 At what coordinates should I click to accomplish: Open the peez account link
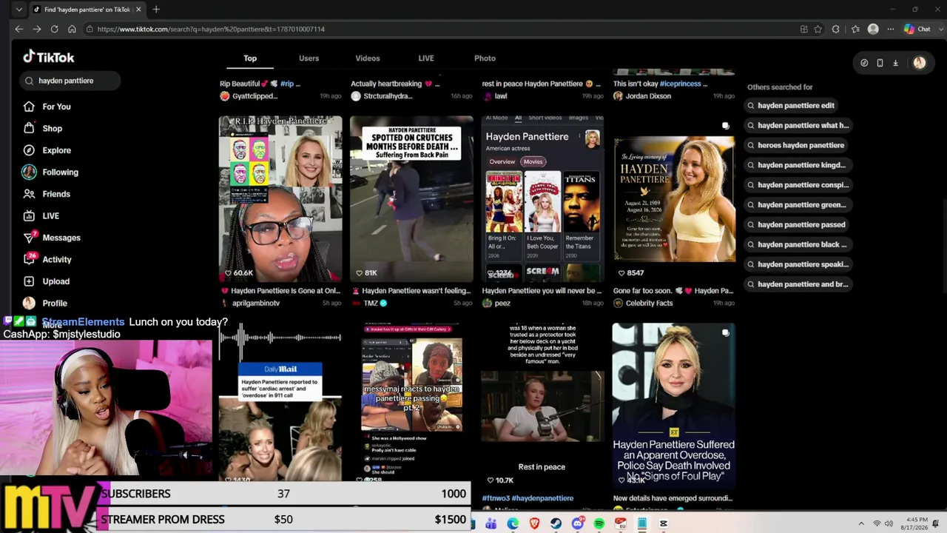click(502, 304)
